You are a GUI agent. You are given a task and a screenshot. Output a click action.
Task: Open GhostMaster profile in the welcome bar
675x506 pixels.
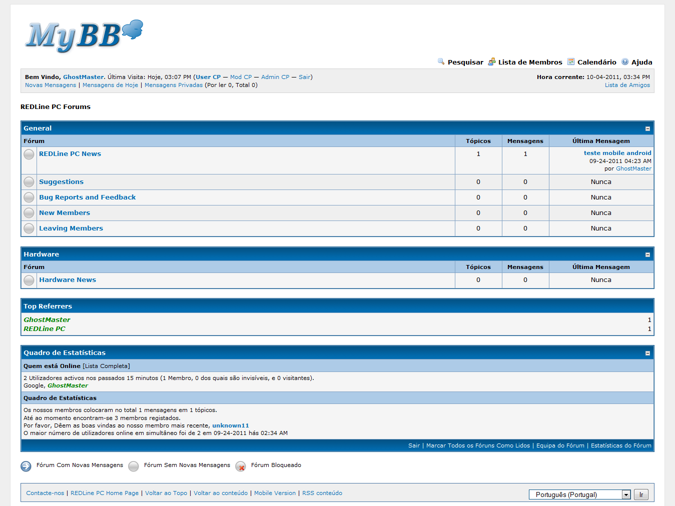point(84,77)
